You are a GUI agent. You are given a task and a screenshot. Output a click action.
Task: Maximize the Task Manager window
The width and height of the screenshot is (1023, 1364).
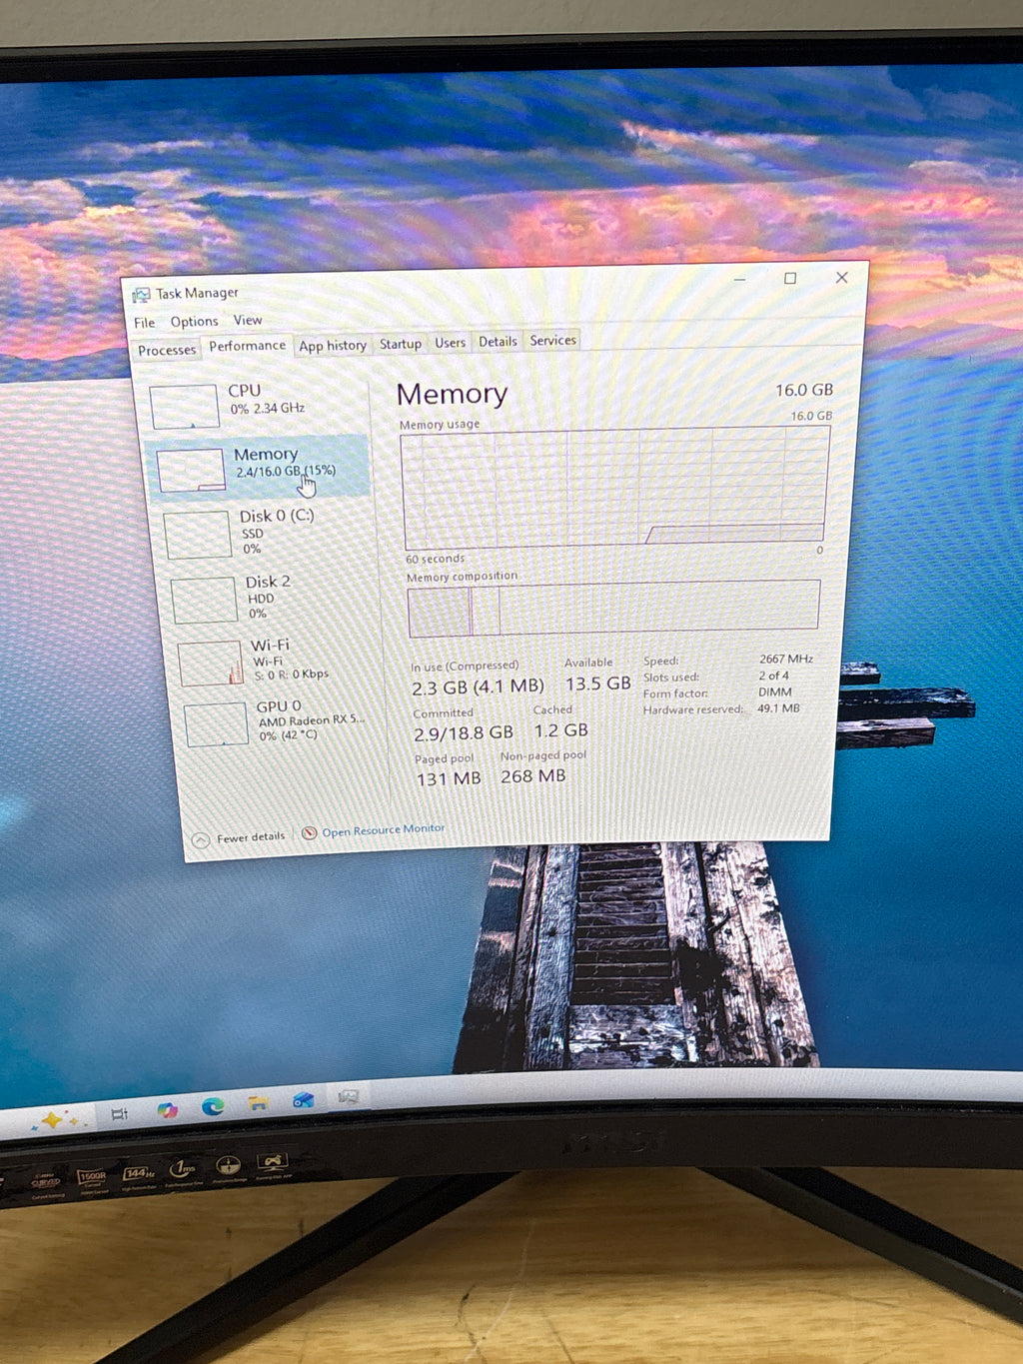pyautogui.click(x=790, y=279)
